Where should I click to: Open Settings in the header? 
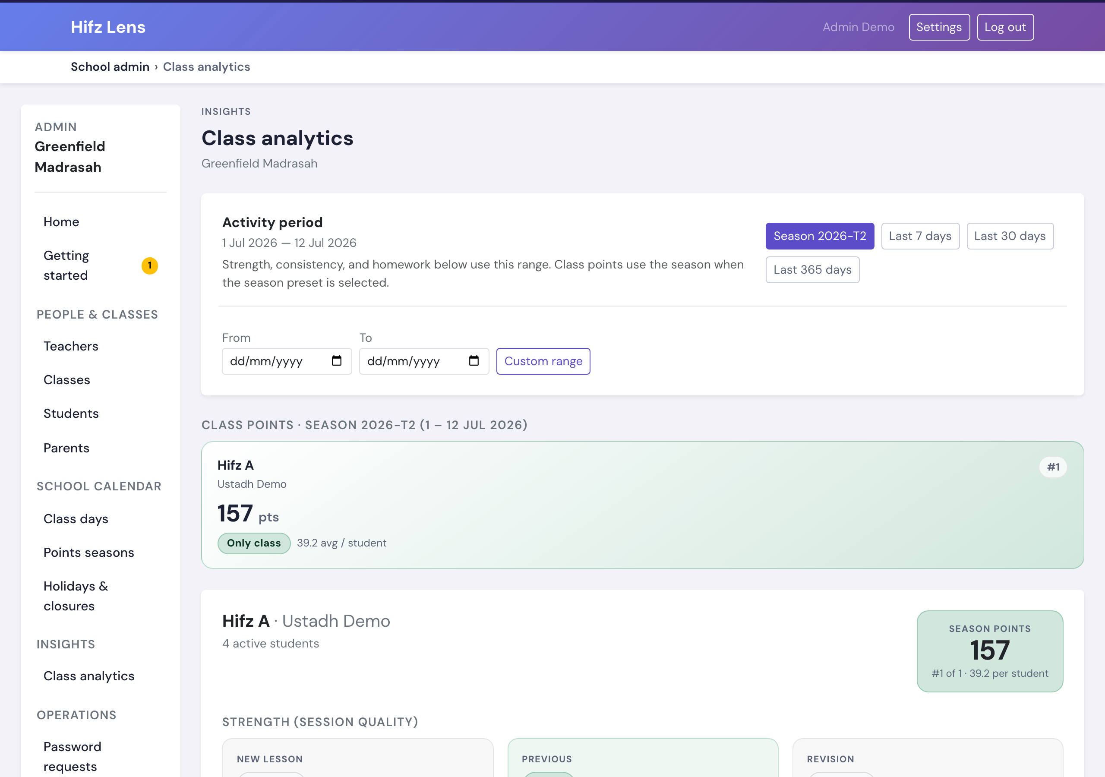[939, 27]
